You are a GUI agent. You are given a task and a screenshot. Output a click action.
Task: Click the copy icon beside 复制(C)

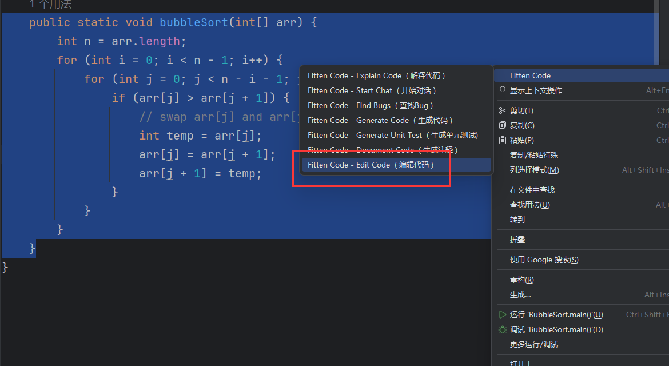tap(503, 125)
